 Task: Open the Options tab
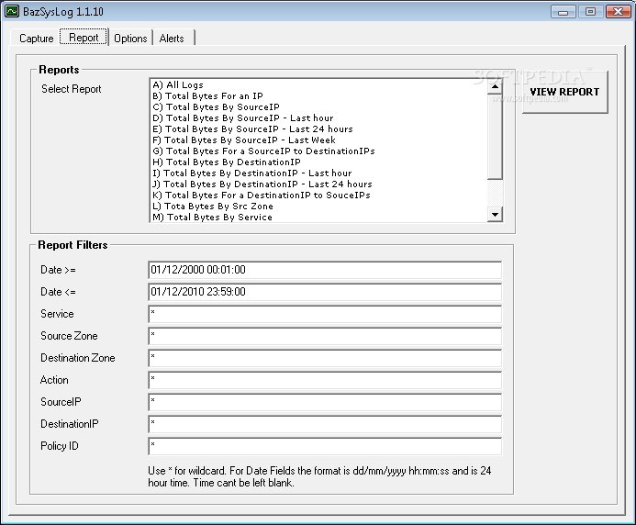coord(130,39)
